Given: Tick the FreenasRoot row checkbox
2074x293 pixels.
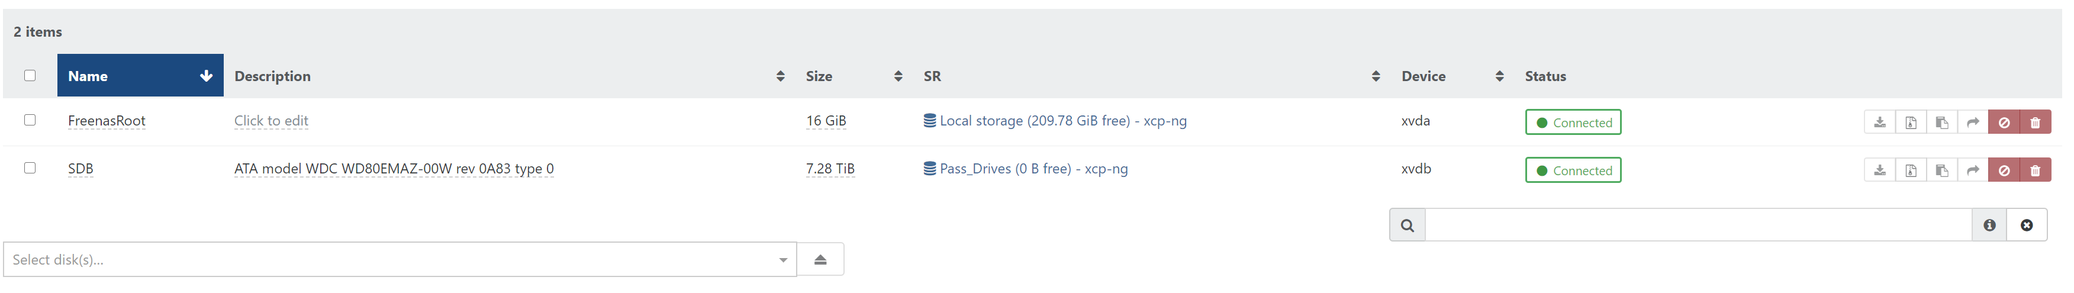Looking at the screenshot, I should click(30, 120).
